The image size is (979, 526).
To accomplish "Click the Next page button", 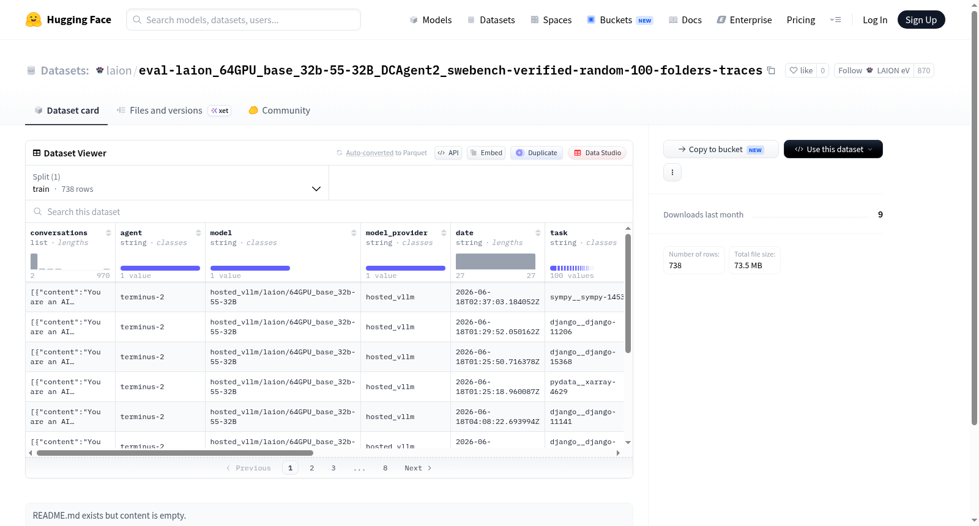I will pyautogui.click(x=418, y=468).
